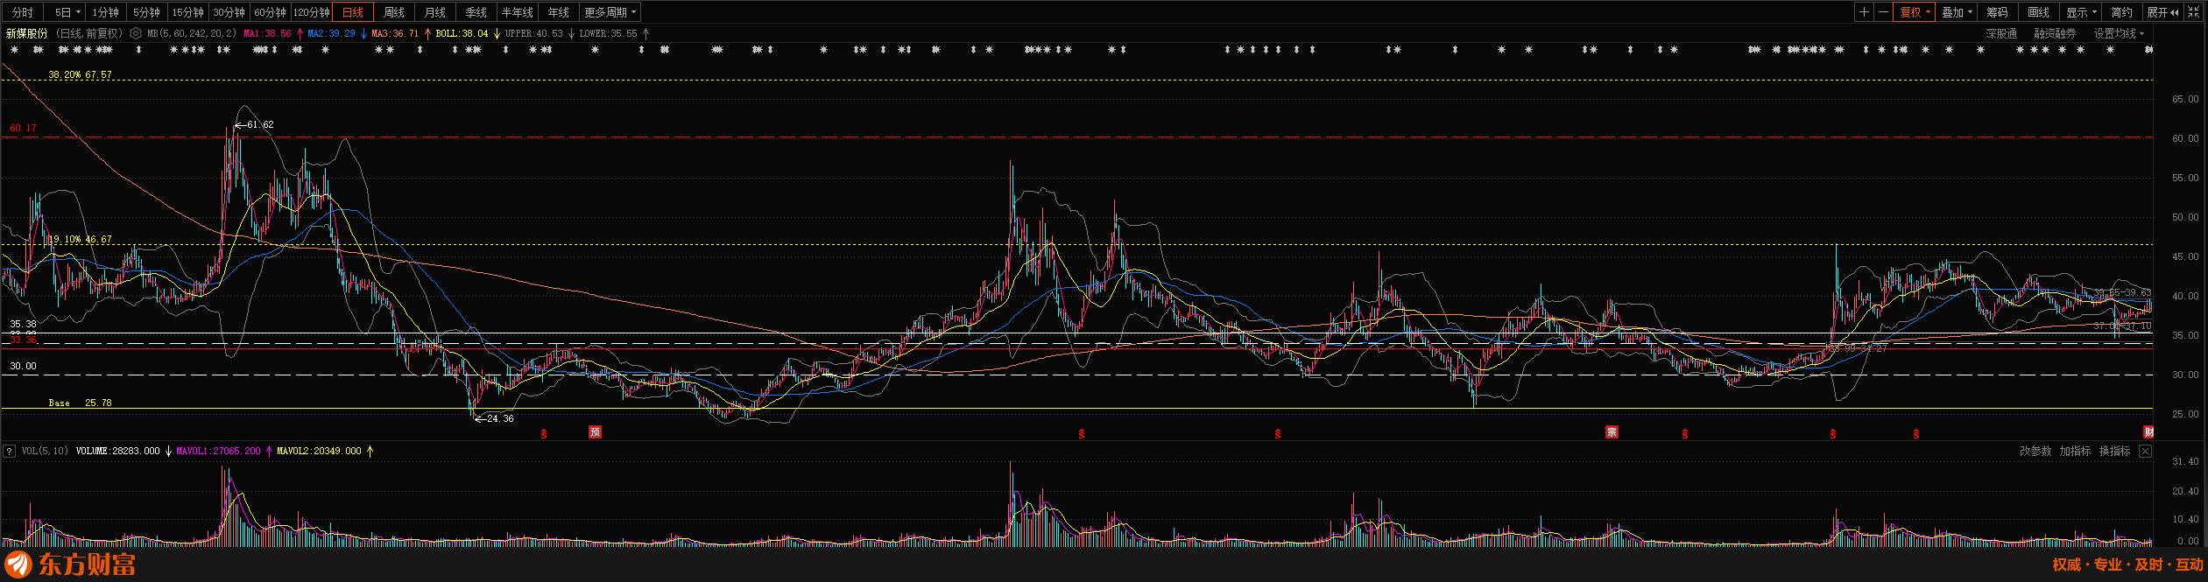Zoom out chart with minus icon

(1883, 12)
